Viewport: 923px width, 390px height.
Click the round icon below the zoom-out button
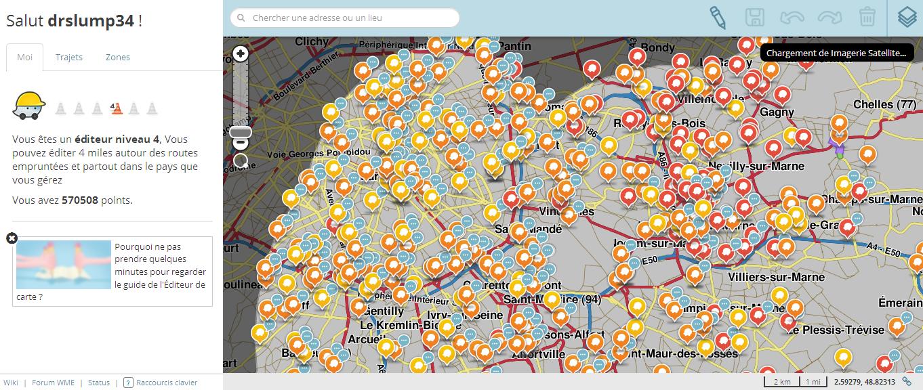(241, 161)
